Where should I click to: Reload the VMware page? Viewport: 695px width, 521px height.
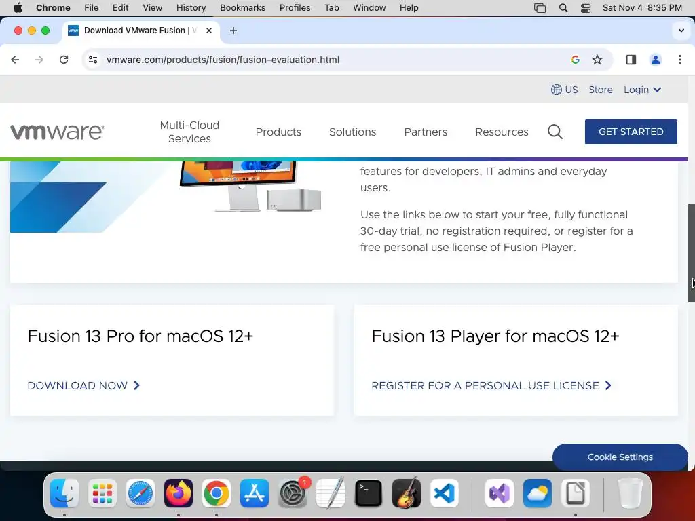pos(64,60)
